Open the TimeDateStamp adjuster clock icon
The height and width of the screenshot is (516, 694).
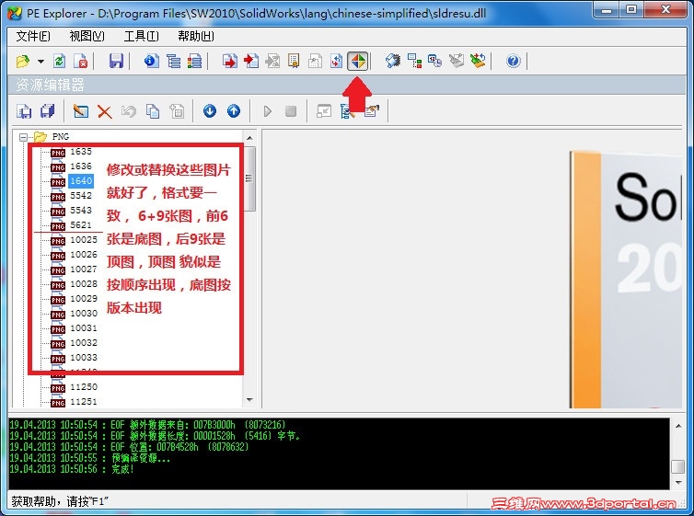[435, 61]
